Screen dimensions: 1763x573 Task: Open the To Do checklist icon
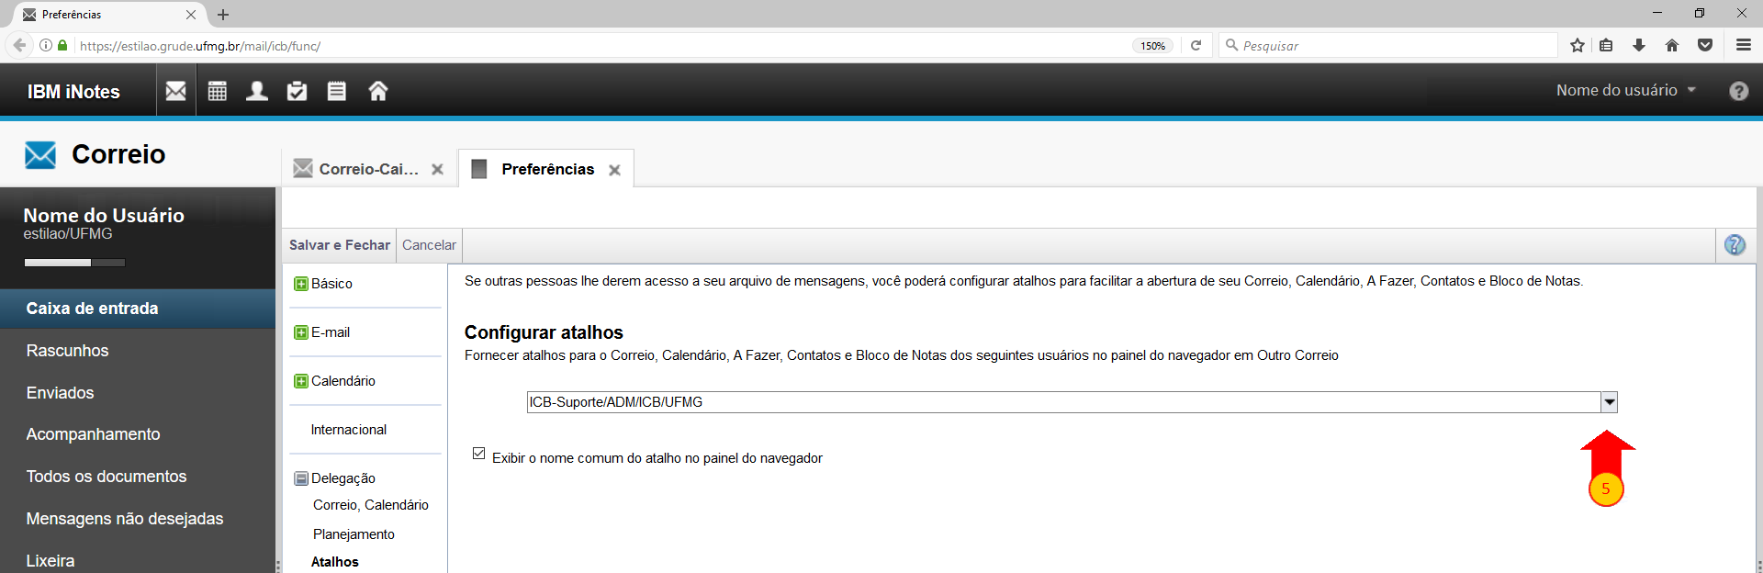[297, 91]
